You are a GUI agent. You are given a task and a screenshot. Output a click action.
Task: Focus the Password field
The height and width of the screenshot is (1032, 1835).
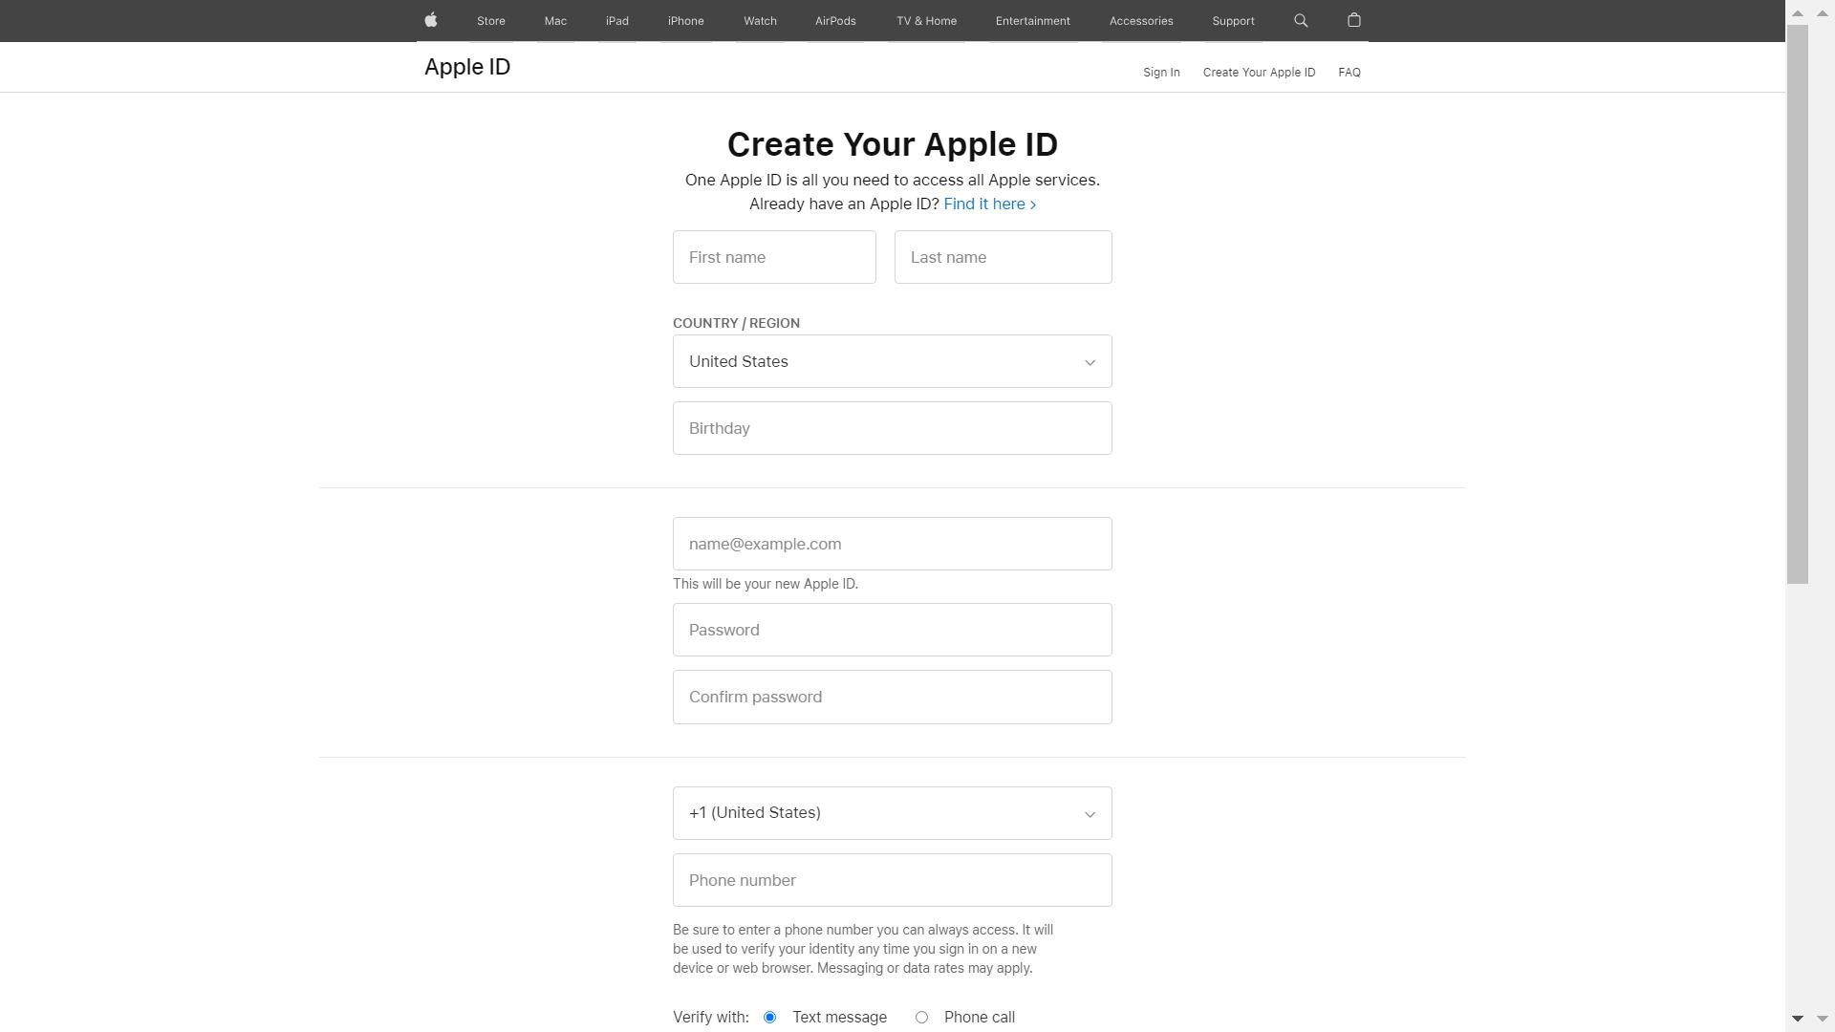(x=892, y=630)
